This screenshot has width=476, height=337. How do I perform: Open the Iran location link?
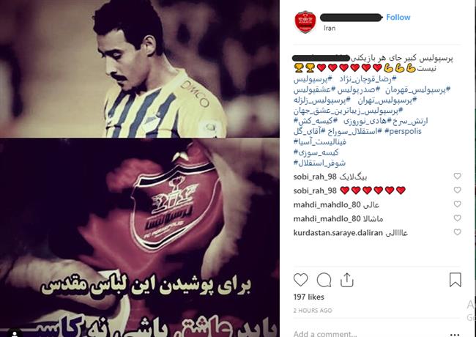click(330, 29)
